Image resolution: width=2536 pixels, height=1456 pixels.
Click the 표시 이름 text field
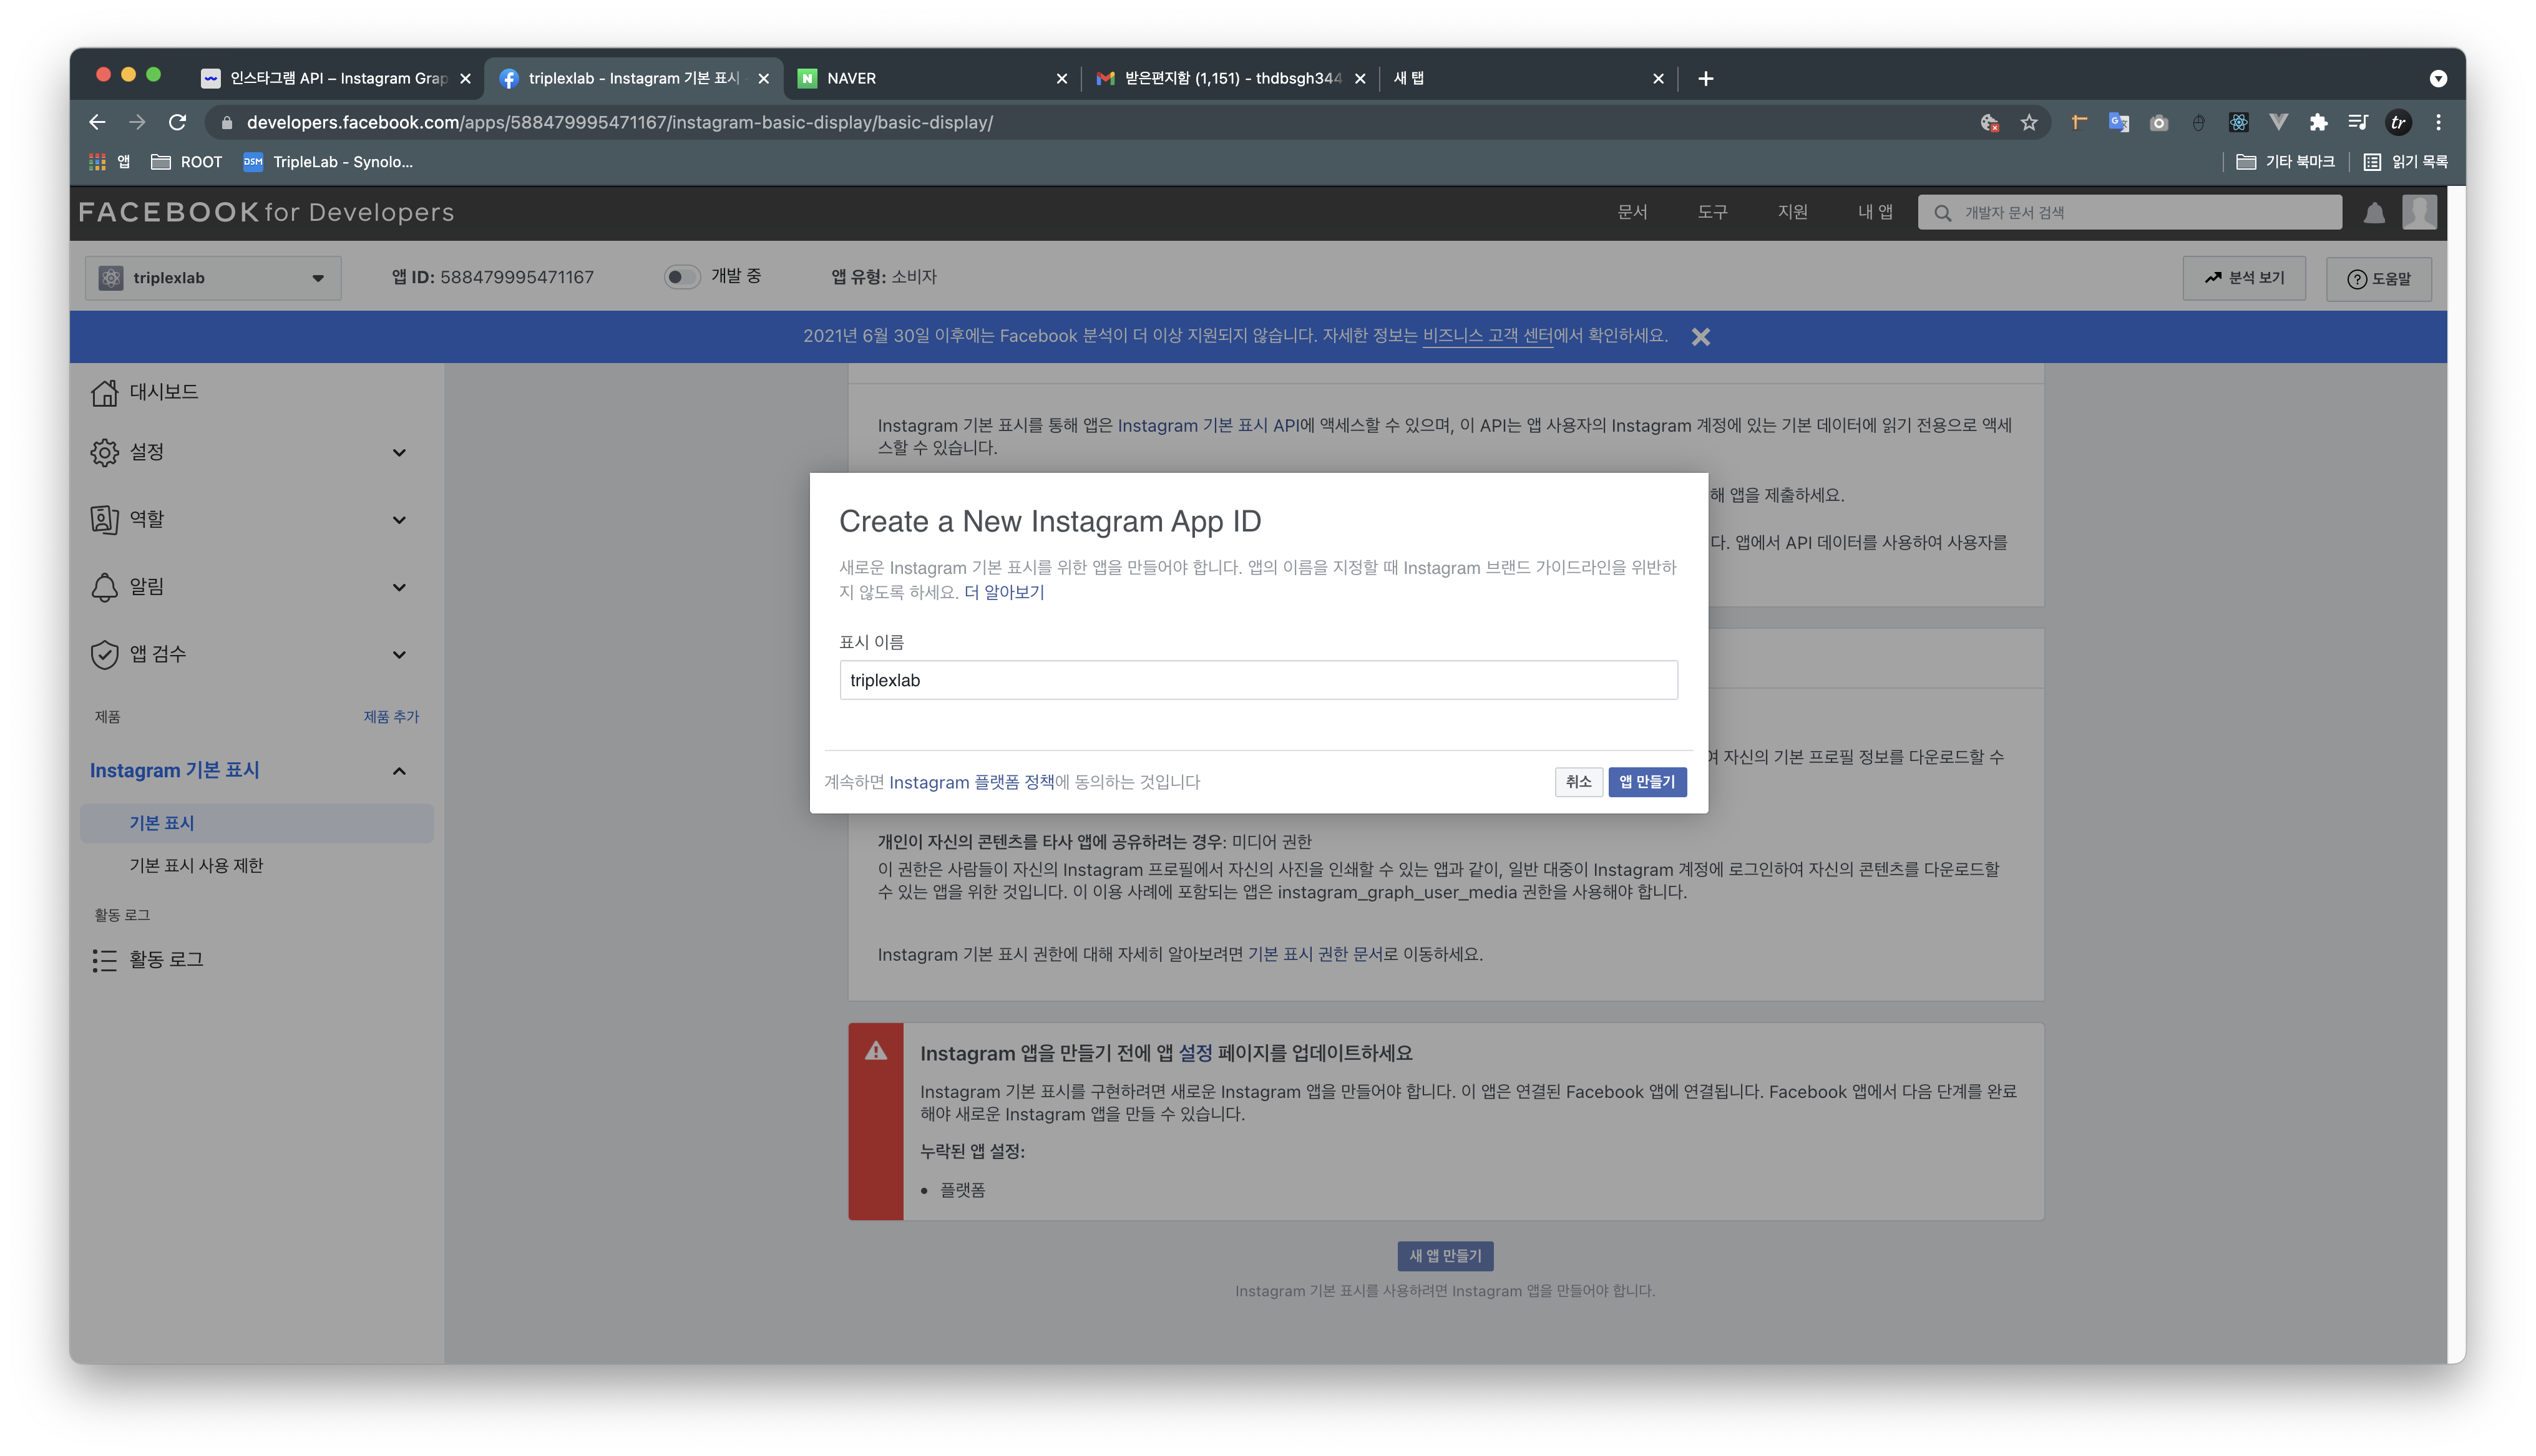point(1258,680)
